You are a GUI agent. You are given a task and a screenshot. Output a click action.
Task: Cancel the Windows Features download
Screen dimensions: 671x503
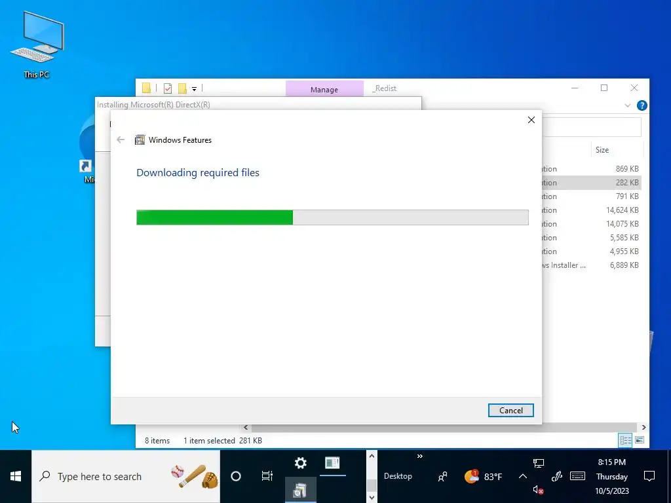510,410
